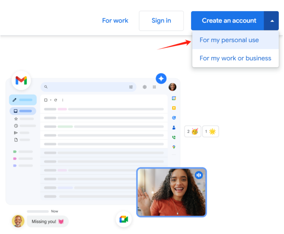This screenshot has height=234, width=284.
Task: Choose For my work or business
Action: pos(235,58)
